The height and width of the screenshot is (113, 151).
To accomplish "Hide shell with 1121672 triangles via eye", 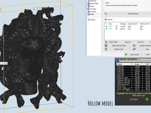I will (106, 26).
